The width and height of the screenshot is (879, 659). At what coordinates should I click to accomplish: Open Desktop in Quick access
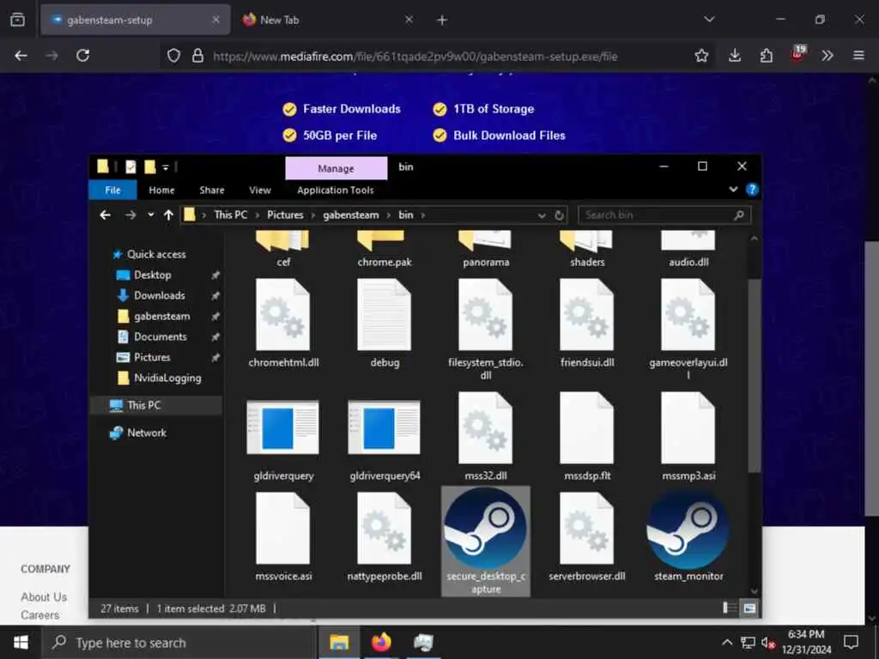[x=153, y=275]
